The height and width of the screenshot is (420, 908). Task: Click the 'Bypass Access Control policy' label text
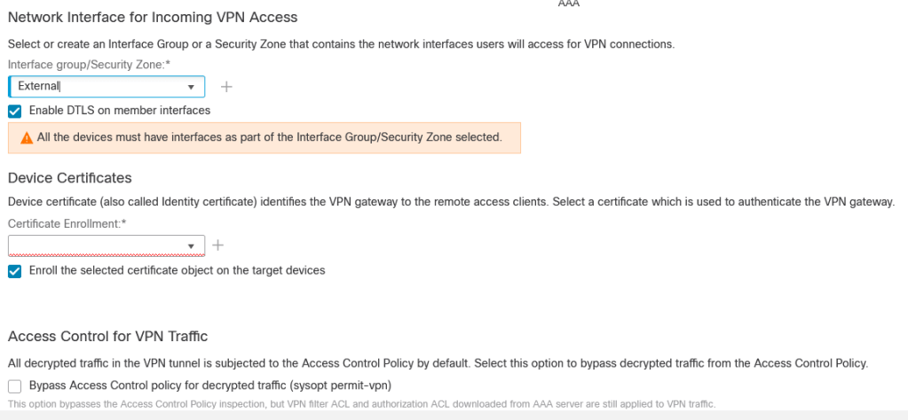pos(210,385)
